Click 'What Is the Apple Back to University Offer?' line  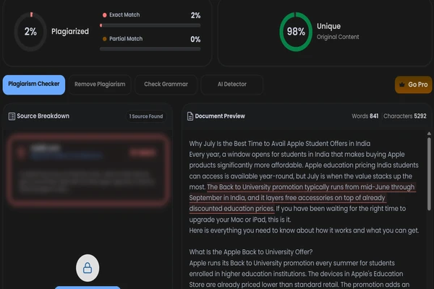(251, 252)
